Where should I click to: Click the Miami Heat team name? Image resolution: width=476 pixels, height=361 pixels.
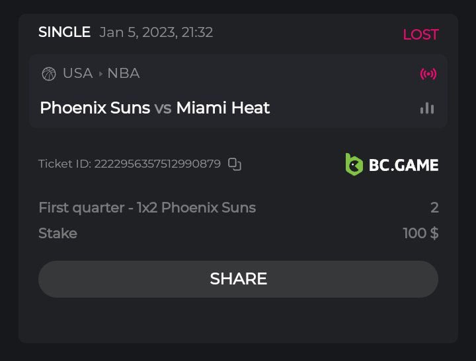tap(223, 108)
